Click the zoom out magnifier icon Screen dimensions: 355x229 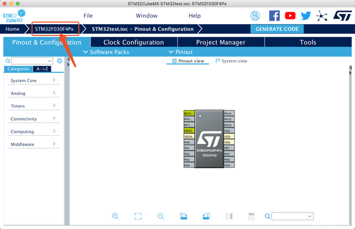click(x=160, y=216)
